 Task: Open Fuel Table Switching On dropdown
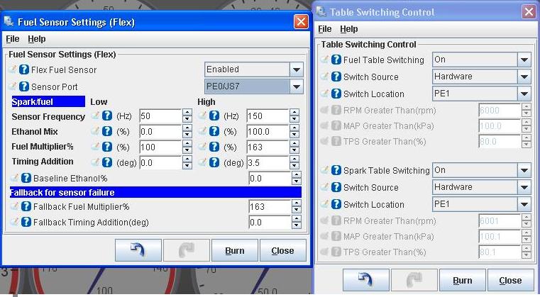[x=524, y=60]
